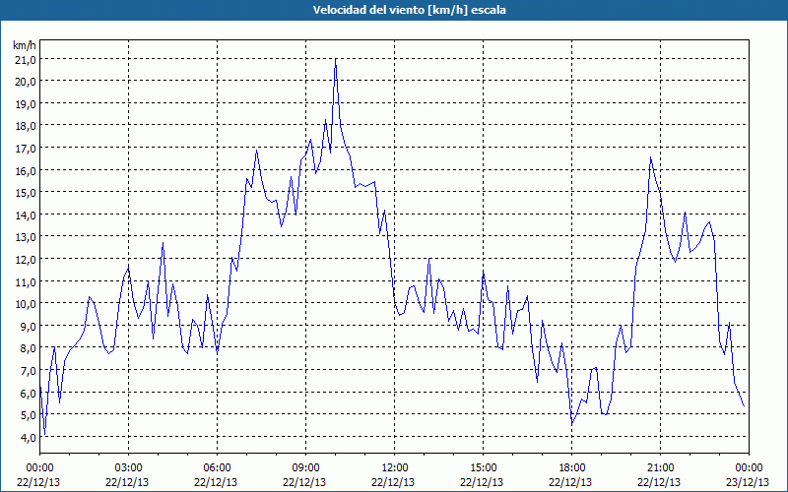The height and width of the screenshot is (492, 788).
Task: Click the '20,0' y-axis label
Action: click(x=26, y=82)
